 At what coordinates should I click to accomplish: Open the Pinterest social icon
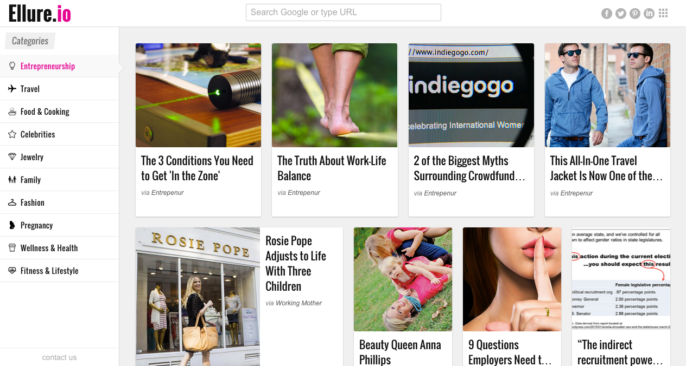(x=635, y=14)
